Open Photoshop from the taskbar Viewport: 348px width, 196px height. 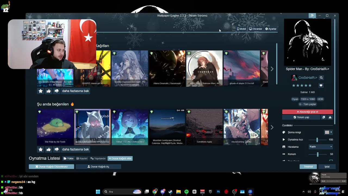pos(218,192)
